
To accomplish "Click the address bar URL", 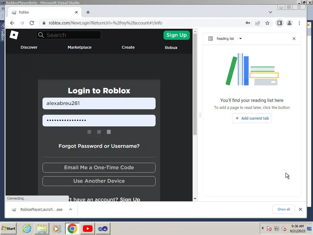I will (x=105, y=23).
